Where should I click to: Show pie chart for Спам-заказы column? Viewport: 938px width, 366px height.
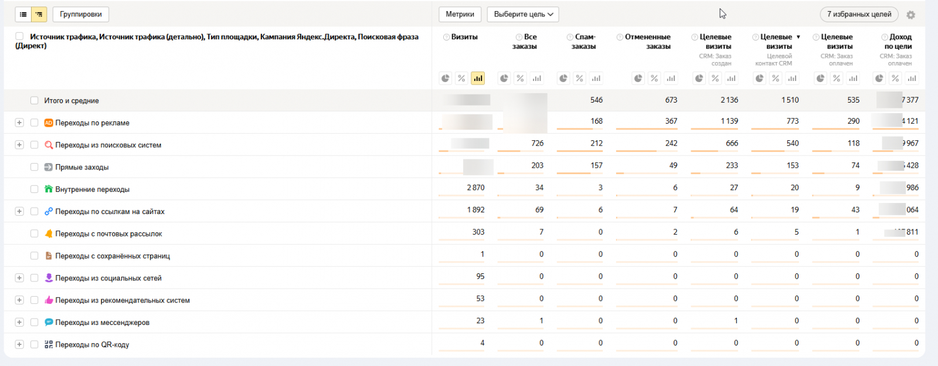(x=563, y=78)
